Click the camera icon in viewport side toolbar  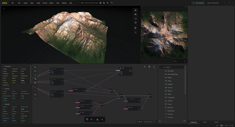click(x=136, y=14)
